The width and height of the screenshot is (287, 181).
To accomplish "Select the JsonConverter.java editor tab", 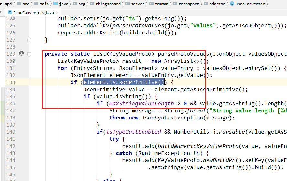I will tap(33, 13).
